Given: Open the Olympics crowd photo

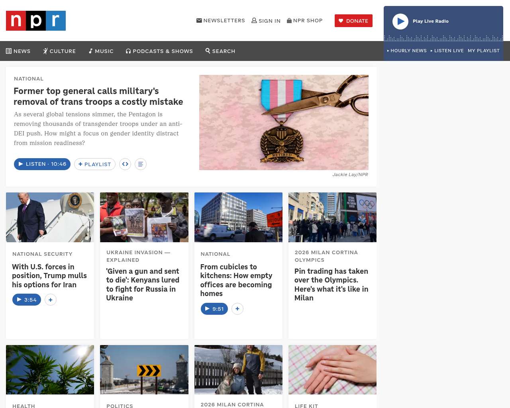Looking at the screenshot, I should (332, 217).
